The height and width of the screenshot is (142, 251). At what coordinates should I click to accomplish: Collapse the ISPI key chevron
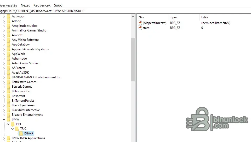[x=8, y=124]
